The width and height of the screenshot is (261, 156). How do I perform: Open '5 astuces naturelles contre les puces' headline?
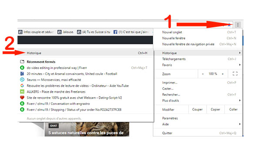[86, 133]
